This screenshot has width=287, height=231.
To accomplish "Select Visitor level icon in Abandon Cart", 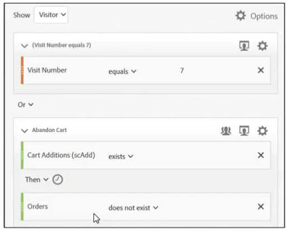I will (x=226, y=131).
